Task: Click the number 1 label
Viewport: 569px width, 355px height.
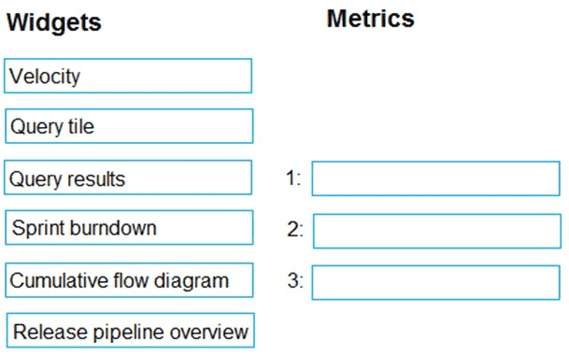Action: point(293,178)
